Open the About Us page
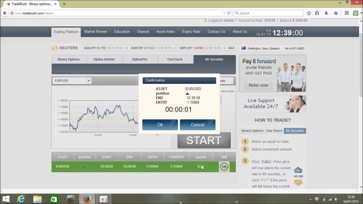This screenshot has width=363, height=204. (x=240, y=31)
